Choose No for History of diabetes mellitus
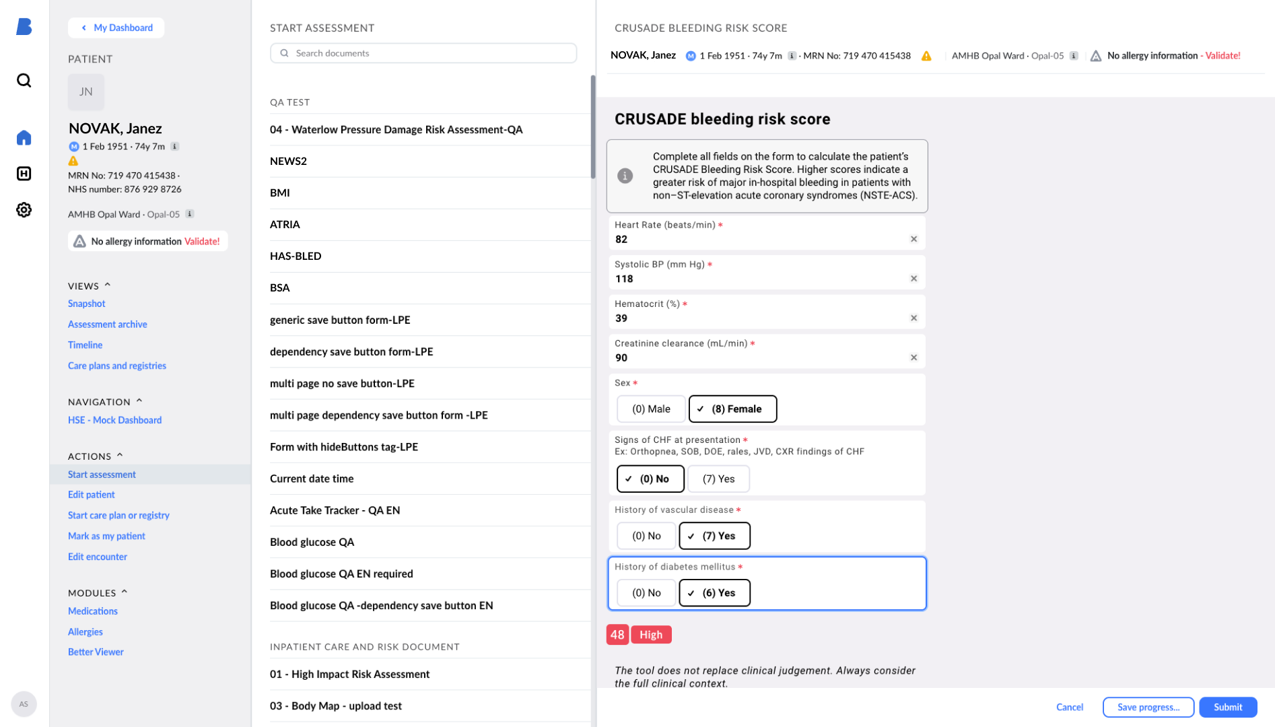1275x727 pixels. [646, 593]
